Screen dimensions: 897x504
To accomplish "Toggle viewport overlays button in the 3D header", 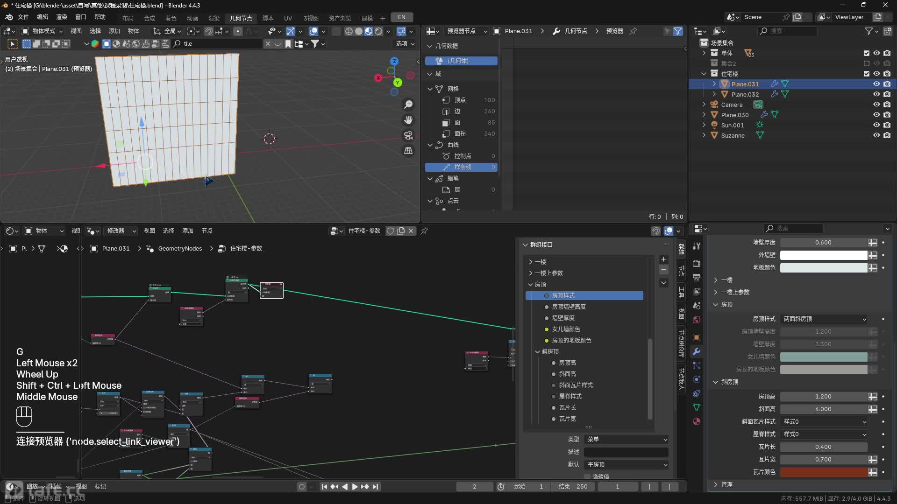I will coord(313,31).
